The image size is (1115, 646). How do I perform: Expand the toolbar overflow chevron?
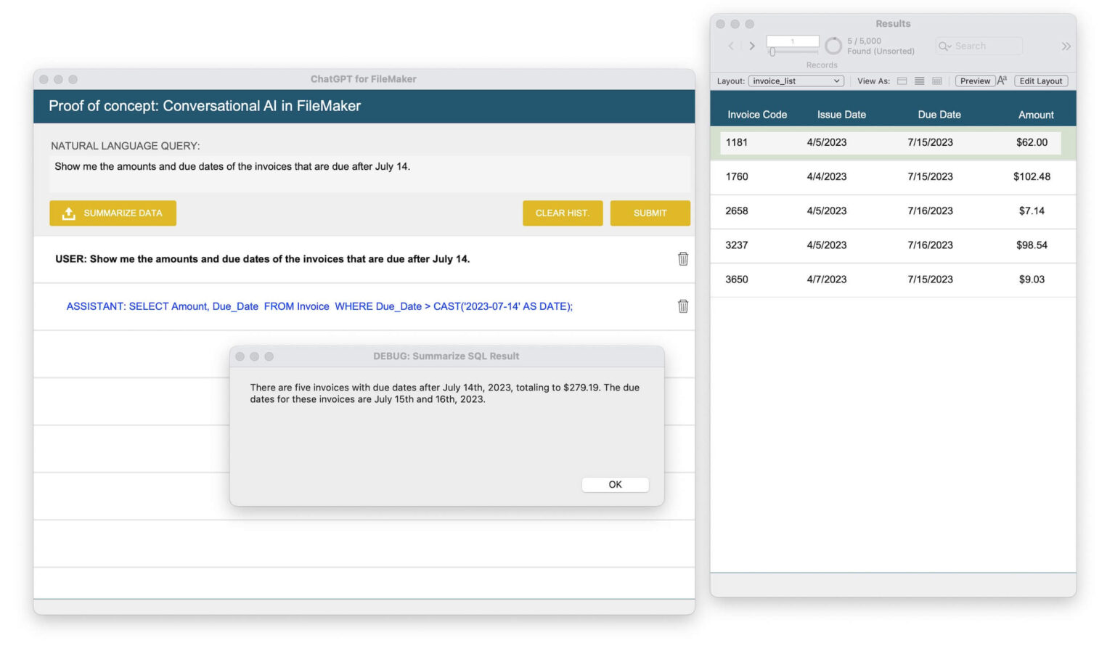click(1066, 46)
